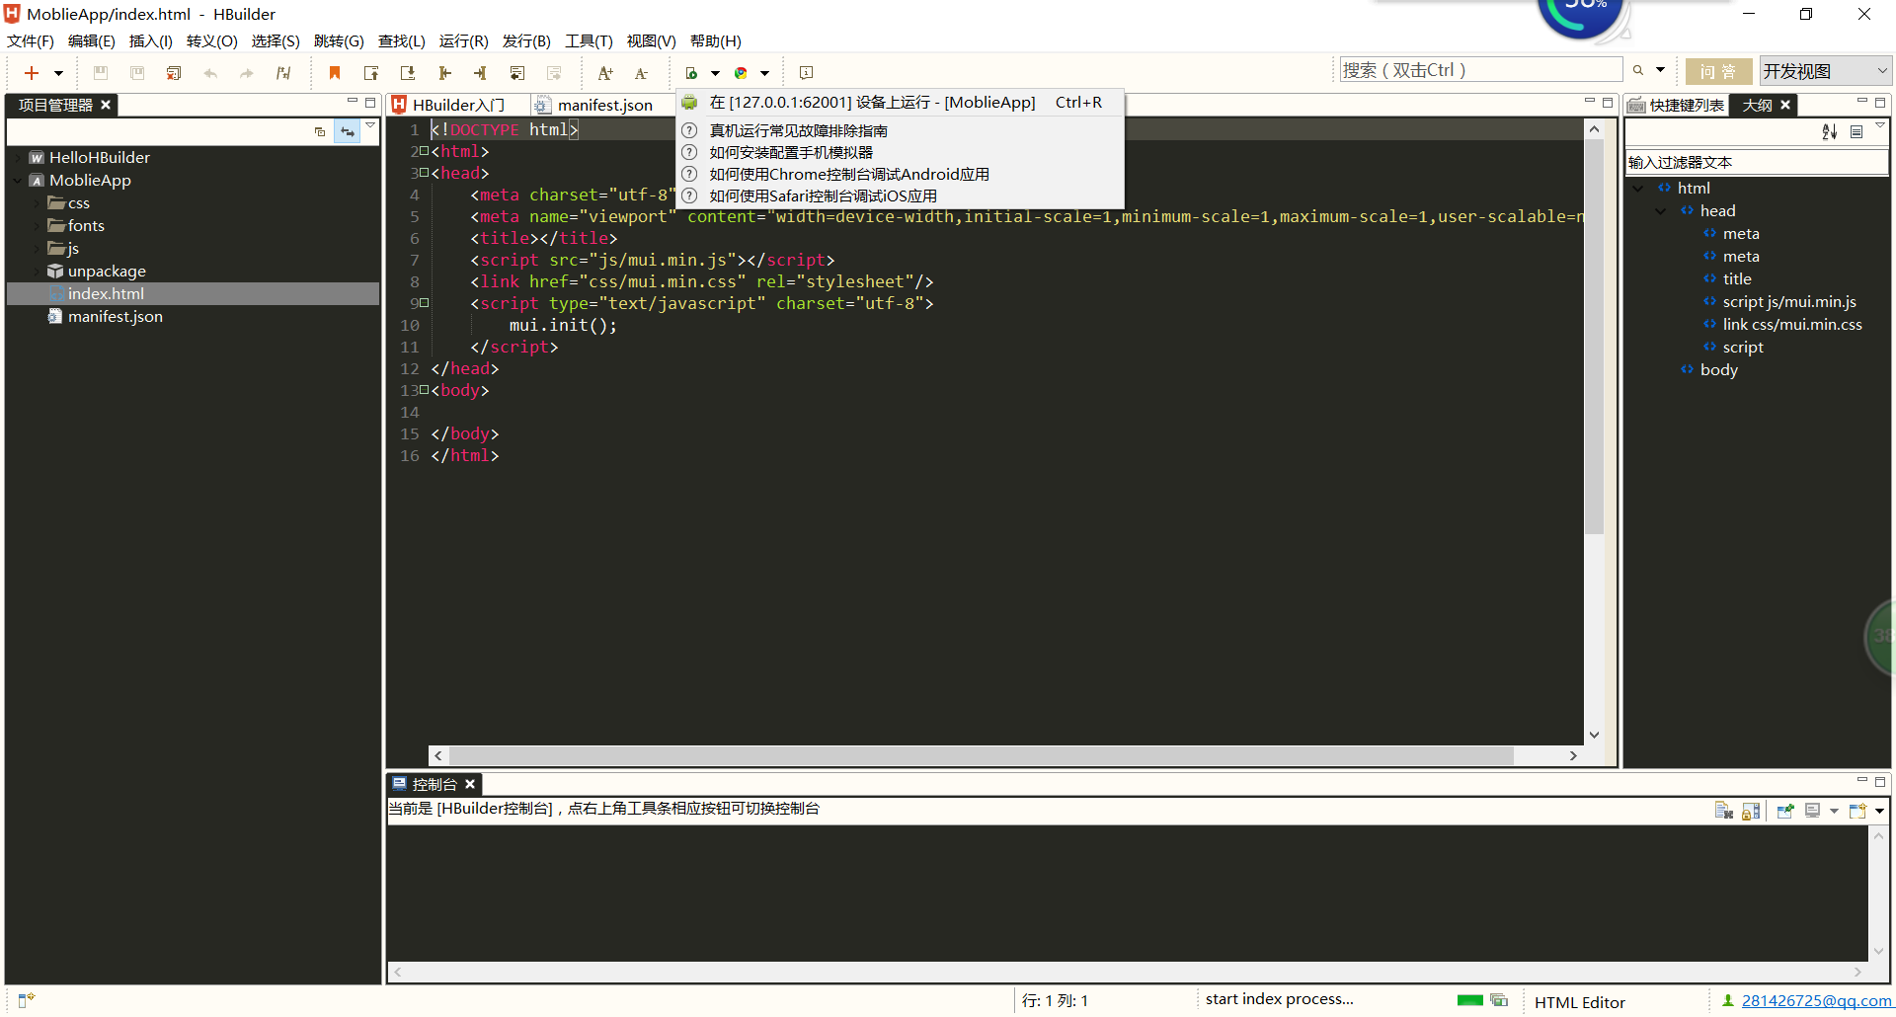Open the 文件(F) menu

click(x=31, y=40)
